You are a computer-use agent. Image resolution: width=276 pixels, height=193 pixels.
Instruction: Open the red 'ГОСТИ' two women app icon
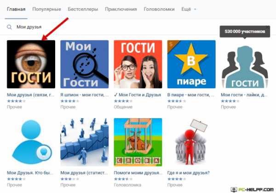point(138,64)
